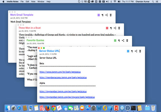Viewport: 161px width, 112px height.
Task: Click the Wi-Fi status icon
Action: [115, 2]
